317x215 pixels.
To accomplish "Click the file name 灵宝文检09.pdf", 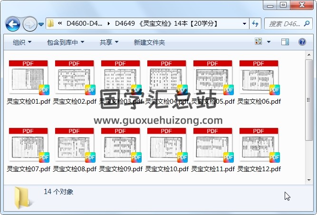I will click(x=121, y=169).
